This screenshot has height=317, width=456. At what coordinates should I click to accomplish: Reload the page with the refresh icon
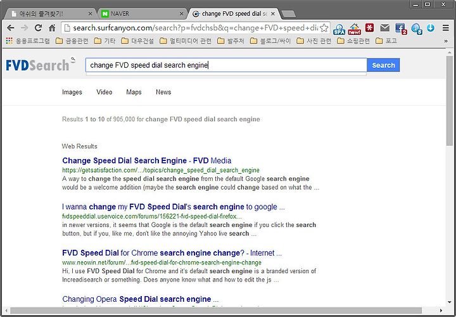(38, 28)
